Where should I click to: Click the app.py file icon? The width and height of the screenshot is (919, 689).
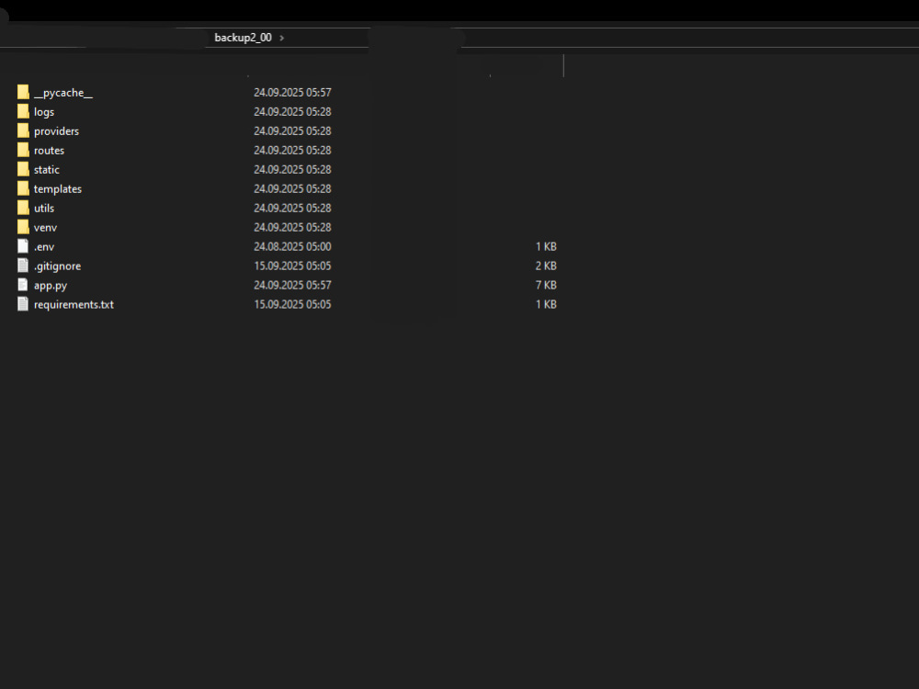pyautogui.click(x=23, y=285)
